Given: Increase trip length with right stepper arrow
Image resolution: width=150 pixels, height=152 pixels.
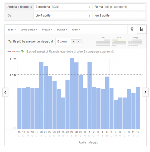Looking at the screenshot, I should coord(79,41).
